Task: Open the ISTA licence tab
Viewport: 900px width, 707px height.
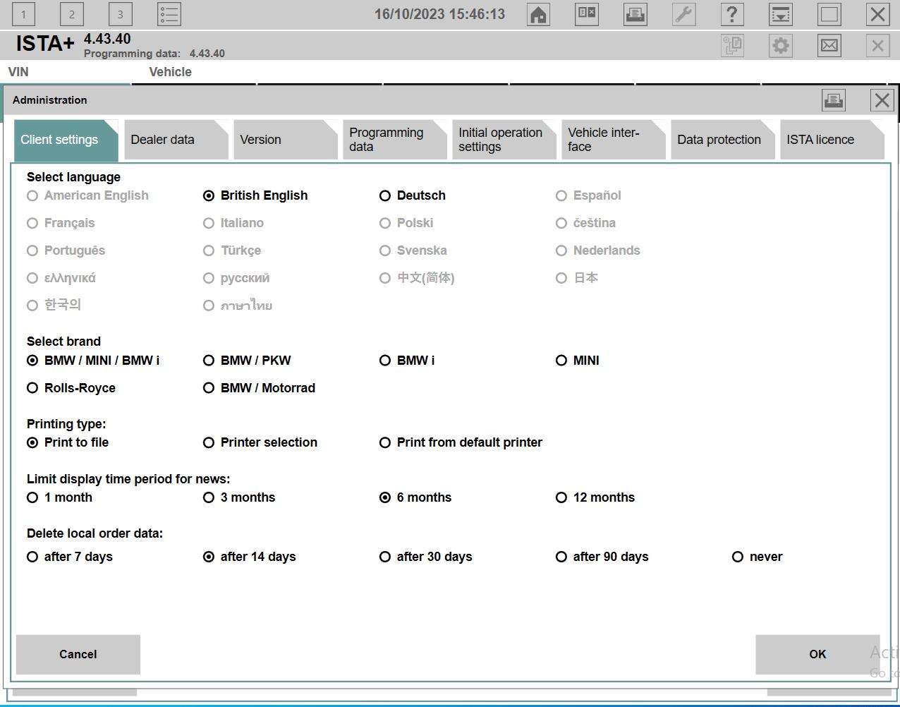Action: (832, 140)
